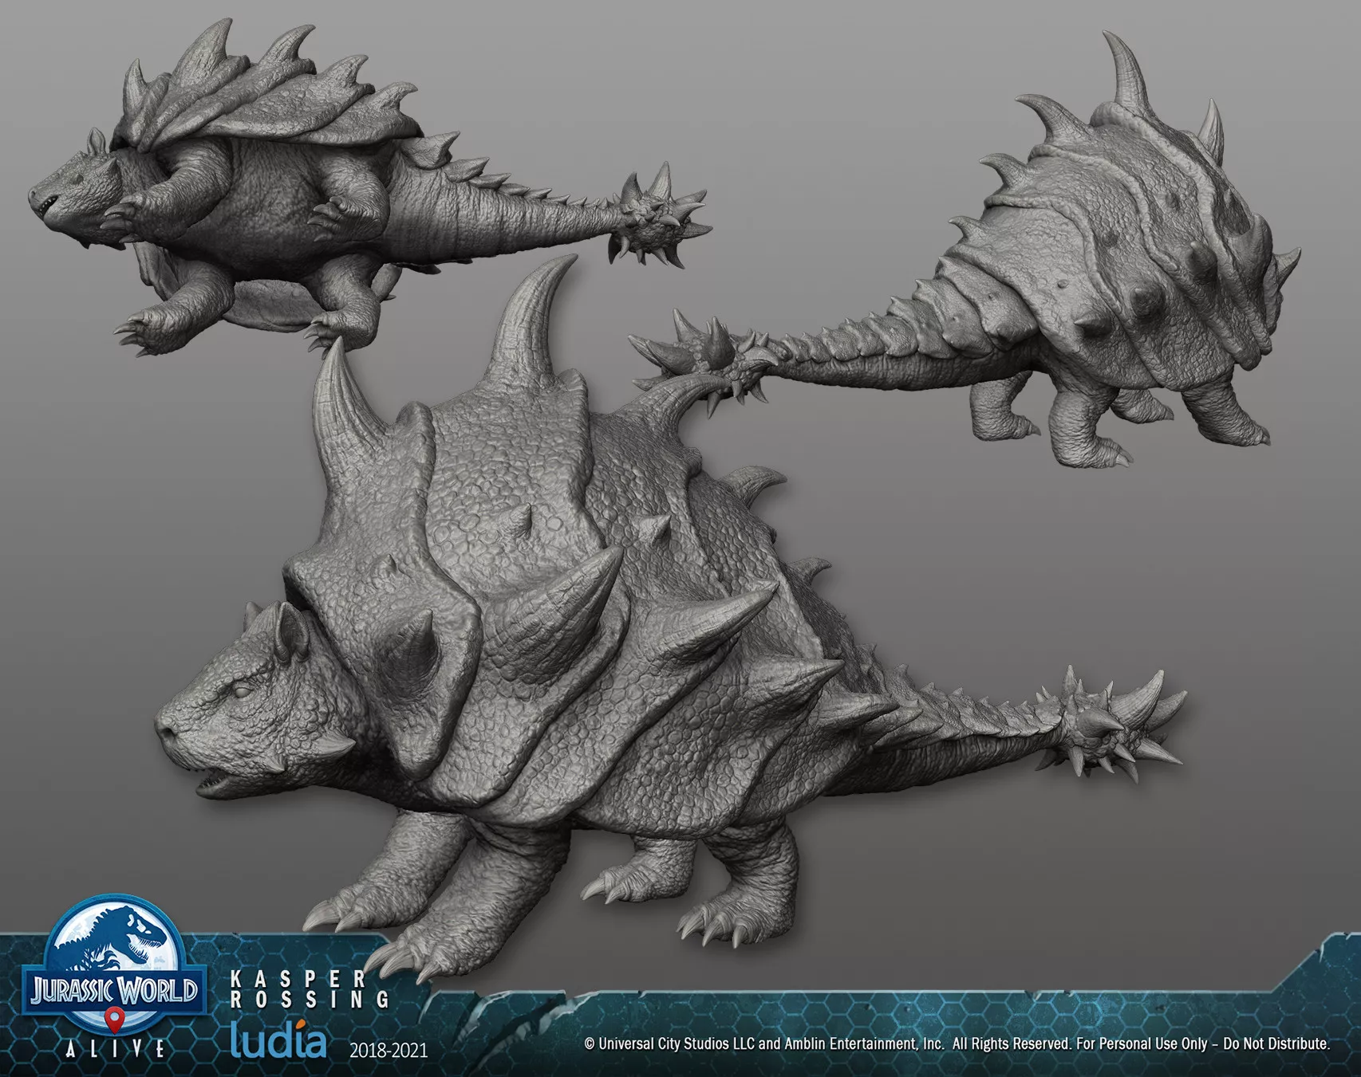Image resolution: width=1361 pixels, height=1077 pixels.
Task: Click the 2018-2021 date text
Action: click(x=389, y=1050)
